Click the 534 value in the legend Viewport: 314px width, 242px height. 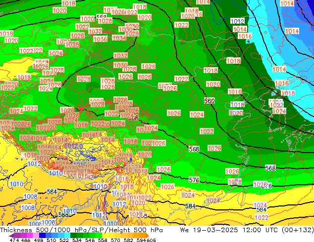click(x=77, y=240)
